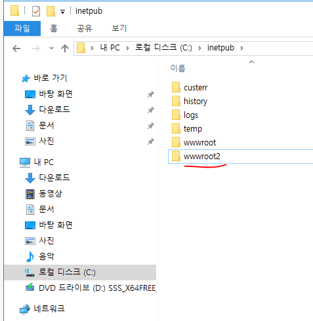Click the sort direction arrow above the file list
The image size is (313, 321).
click(x=252, y=62)
